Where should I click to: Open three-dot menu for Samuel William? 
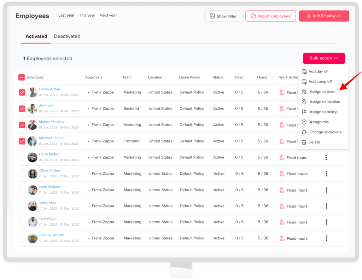pyautogui.click(x=326, y=238)
